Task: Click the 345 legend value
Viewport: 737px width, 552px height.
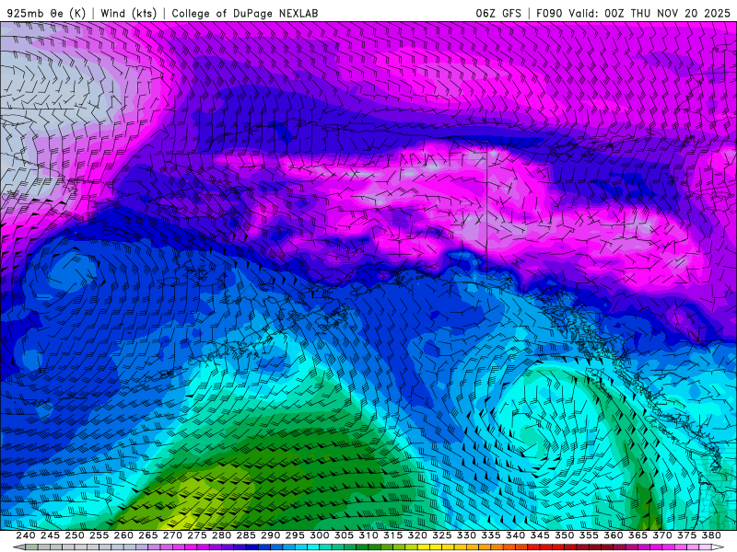Action: click(x=540, y=535)
